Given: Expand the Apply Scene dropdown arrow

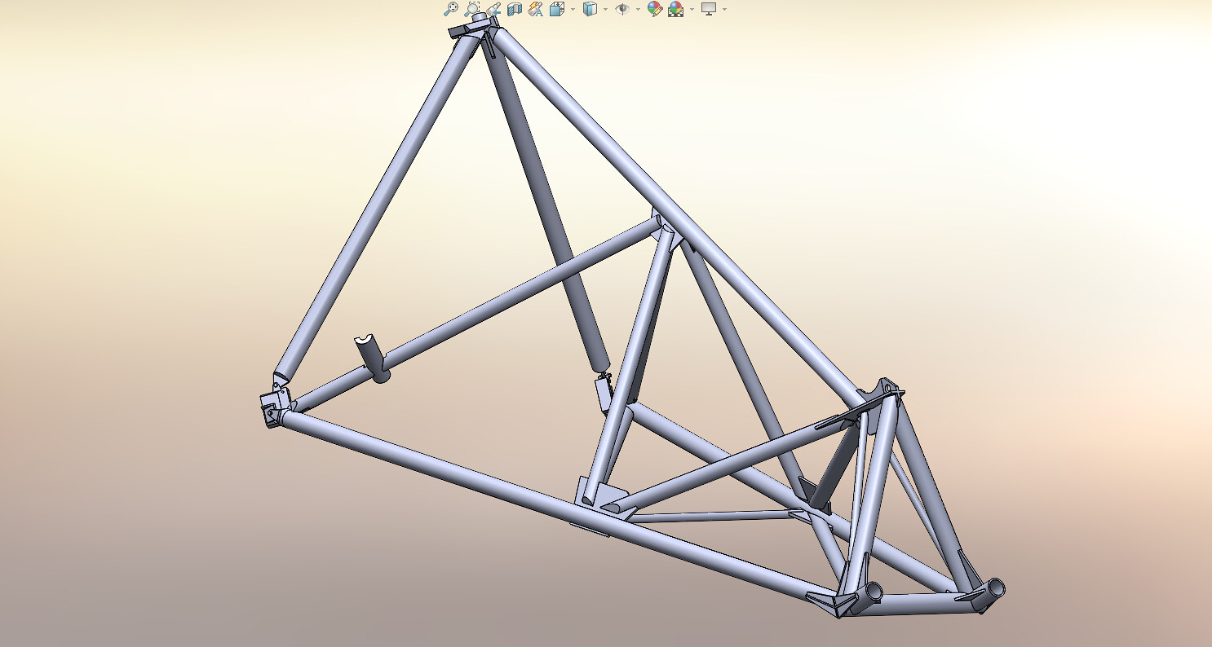Looking at the screenshot, I should click(692, 10).
